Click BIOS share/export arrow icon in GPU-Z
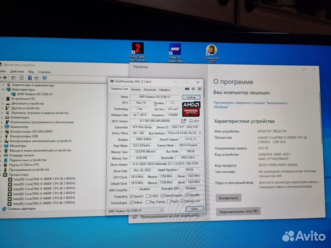This screenshot has width=331, height=248. tap(183, 121)
